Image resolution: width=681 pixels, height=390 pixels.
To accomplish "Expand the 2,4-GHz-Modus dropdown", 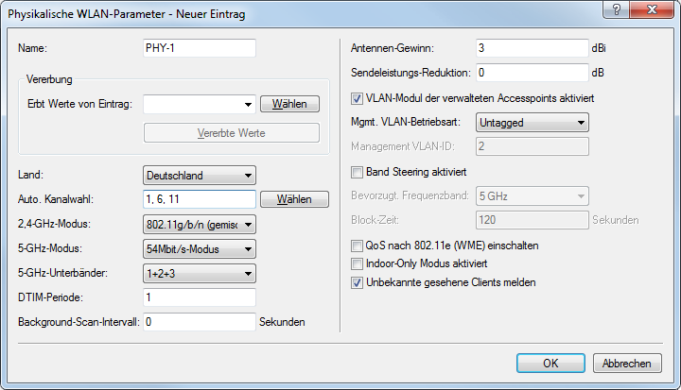I will [200, 224].
